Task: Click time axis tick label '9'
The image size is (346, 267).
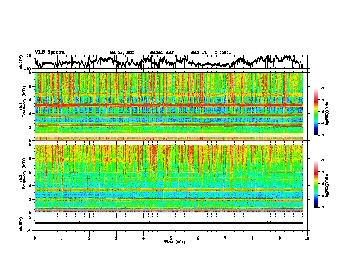Action: point(280,238)
